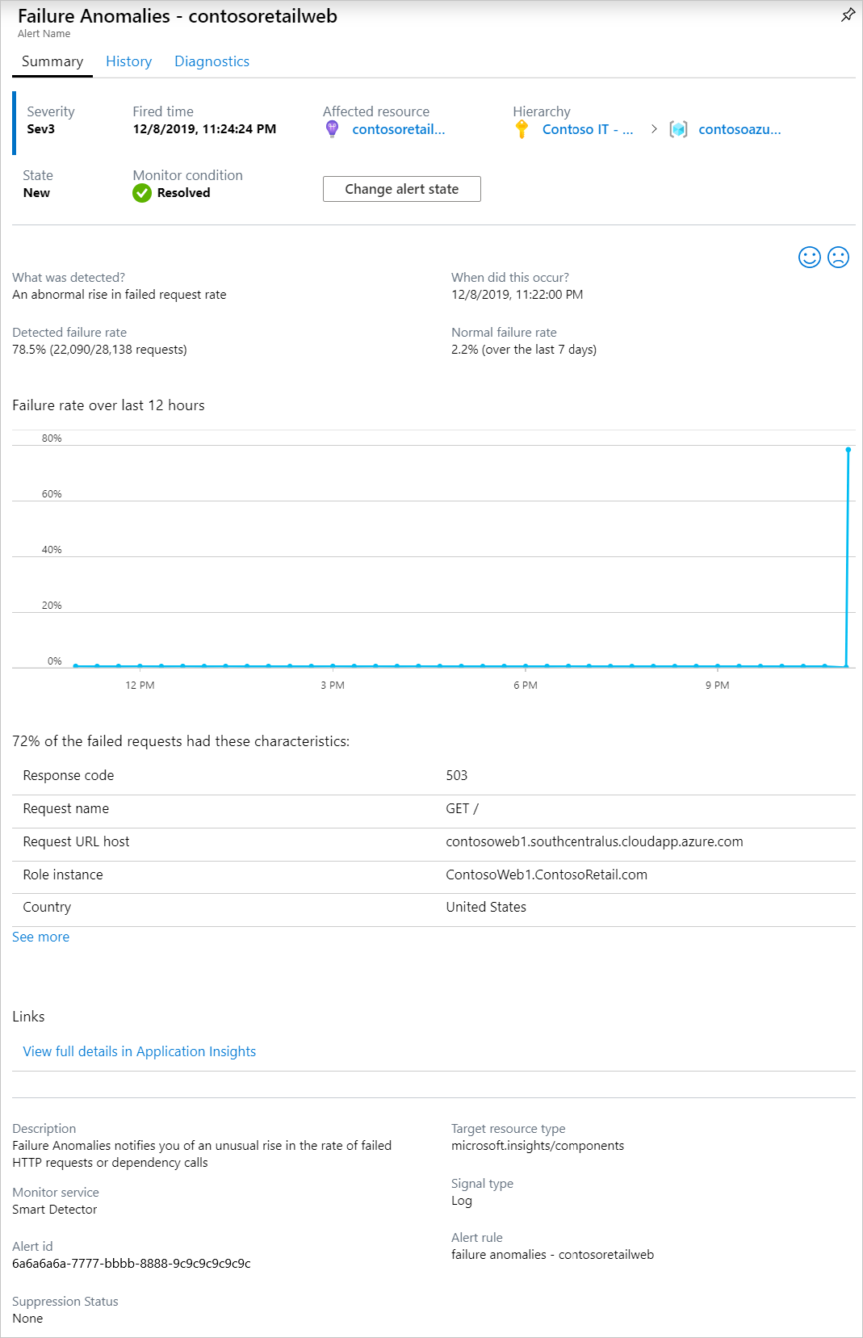Click the subscription key icon

point(522,130)
